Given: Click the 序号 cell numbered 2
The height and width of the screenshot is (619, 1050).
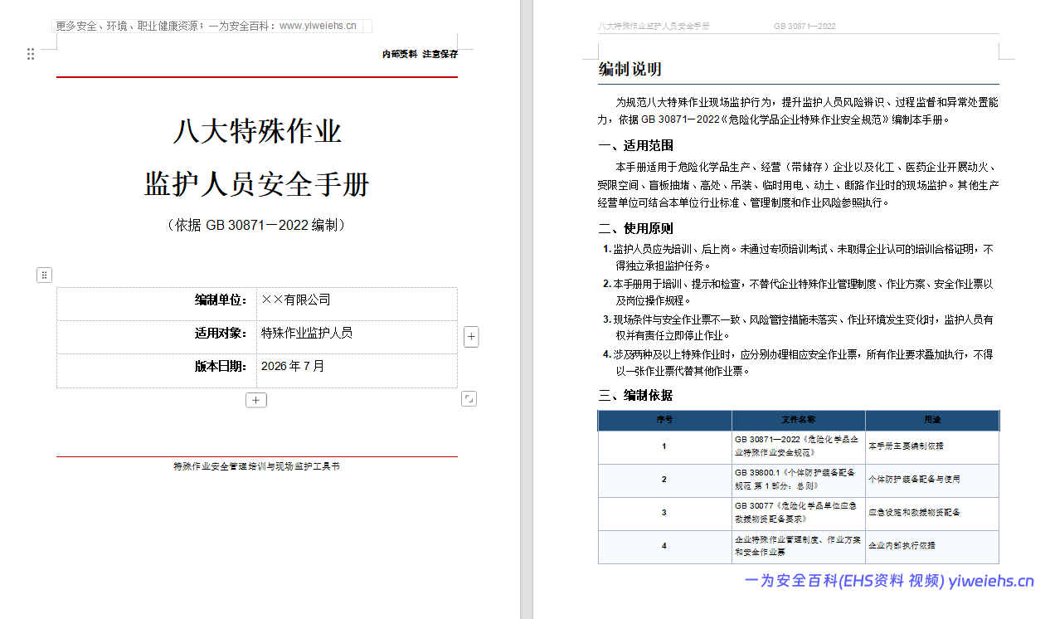Looking at the screenshot, I should point(664,479).
